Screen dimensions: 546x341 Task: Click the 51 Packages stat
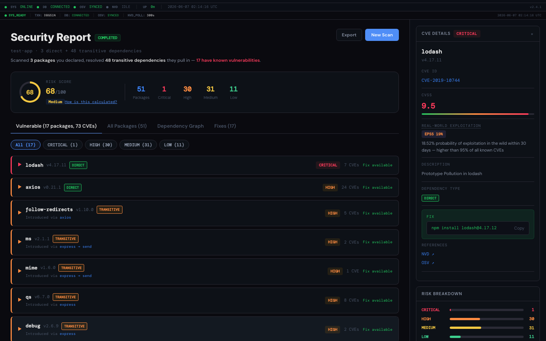point(141,92)
